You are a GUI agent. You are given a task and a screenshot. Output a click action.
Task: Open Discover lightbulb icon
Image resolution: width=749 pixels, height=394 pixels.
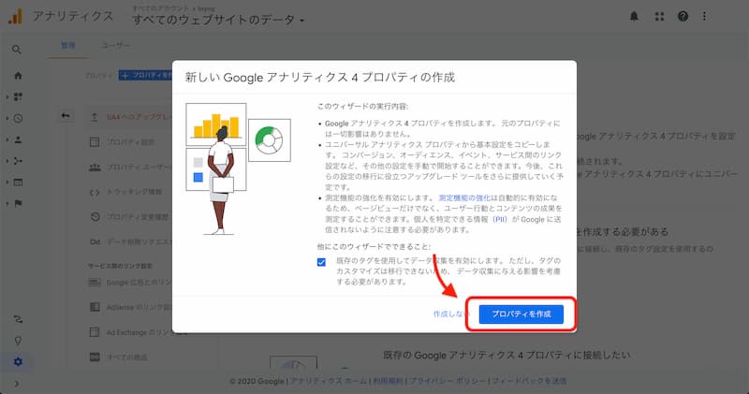coord(18,341)
